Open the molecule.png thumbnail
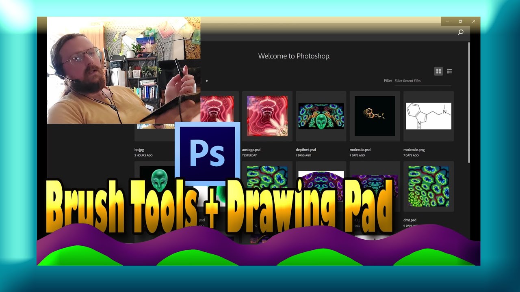This screenshot has width=520, height=292. (x=429, y=116)
